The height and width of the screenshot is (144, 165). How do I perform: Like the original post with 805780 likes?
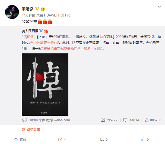(153, 120)
